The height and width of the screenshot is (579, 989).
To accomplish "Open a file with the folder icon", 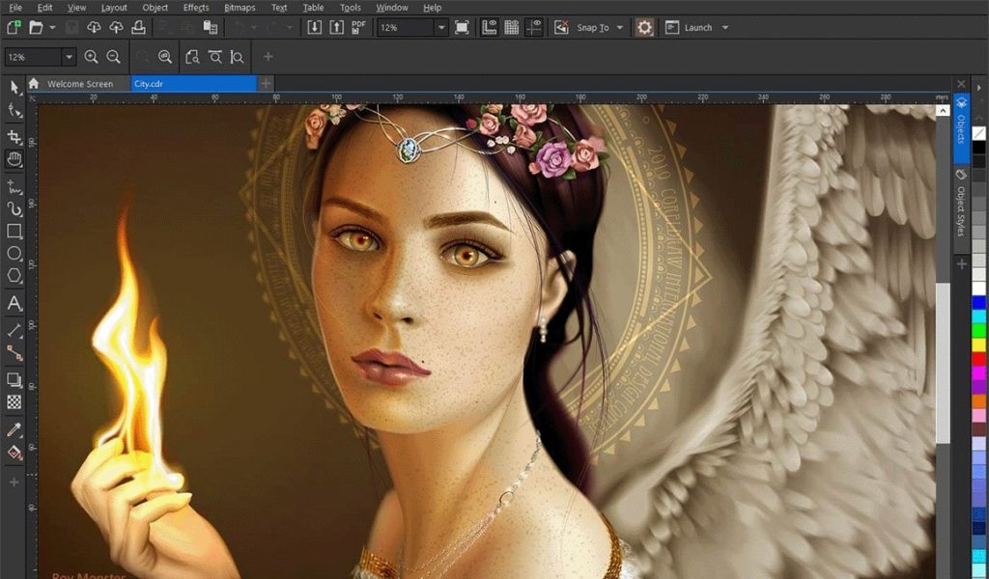I will [x=36, y=27].
